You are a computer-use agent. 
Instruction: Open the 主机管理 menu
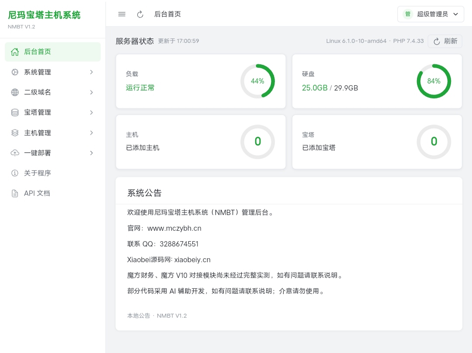pos(53,133)
